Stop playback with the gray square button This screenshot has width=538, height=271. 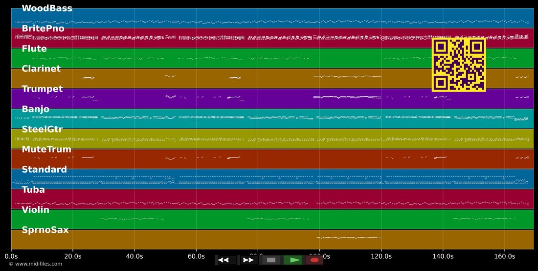click(271, 260)
